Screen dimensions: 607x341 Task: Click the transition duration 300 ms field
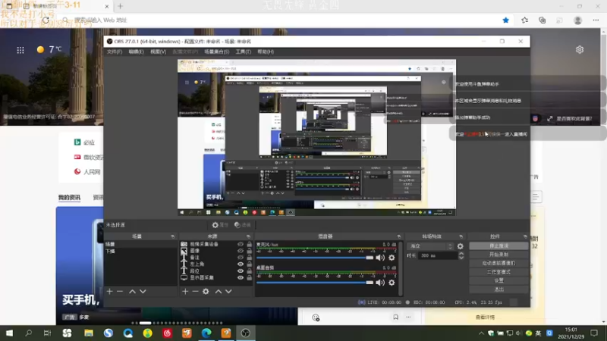pyautogui.click(x=438, y=255)
